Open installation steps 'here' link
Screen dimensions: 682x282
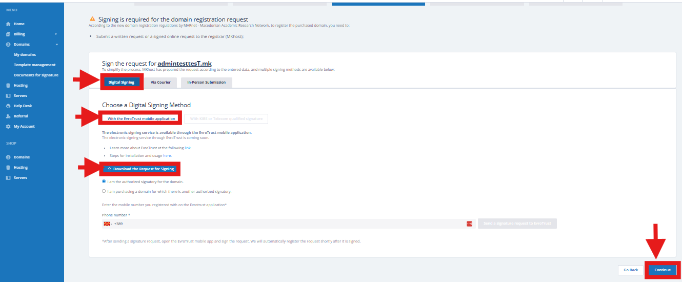[x=167, y=155]
